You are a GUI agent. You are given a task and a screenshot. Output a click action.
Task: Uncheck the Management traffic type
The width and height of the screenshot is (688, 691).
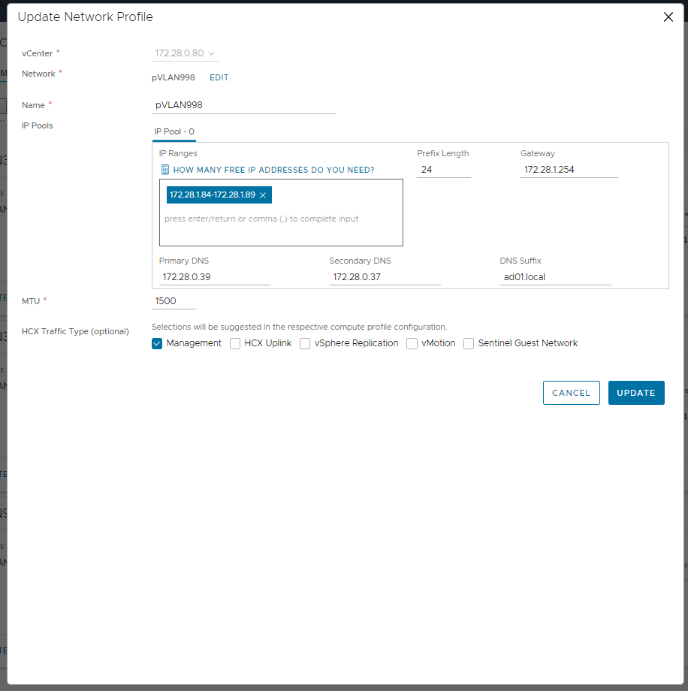pyautogui.click(x=157, y=343)
